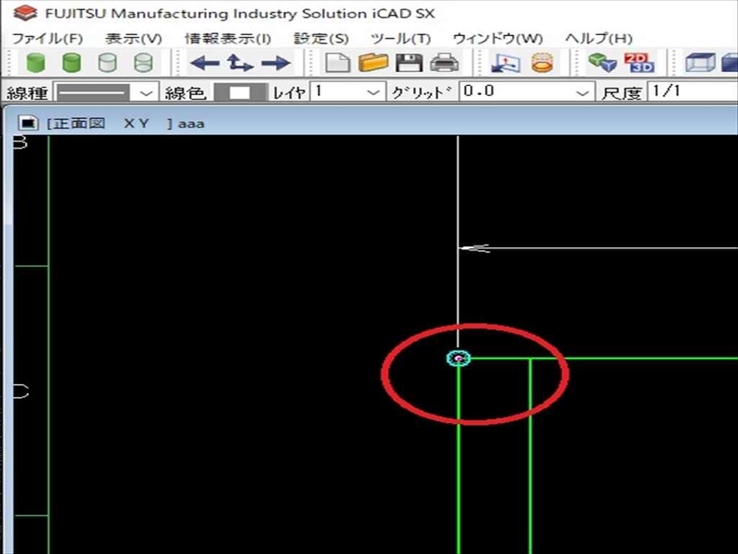
Task: Click the cyan snap point marker
Action: point(458,358)
